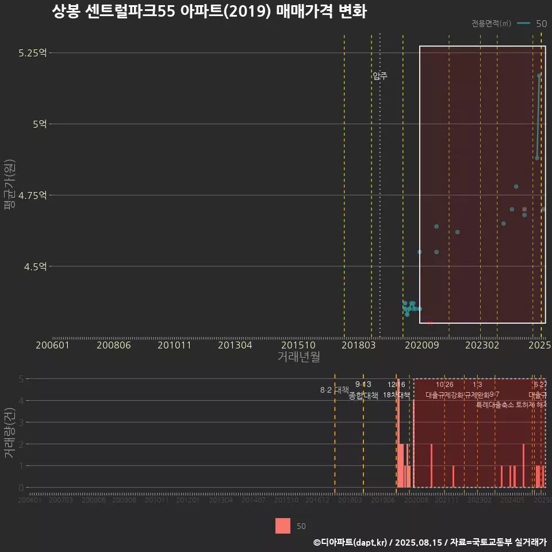Click the 201510 label on the price chart axis

[298, 345]
